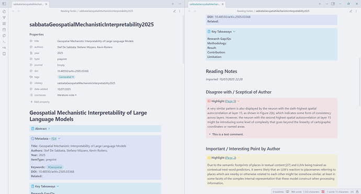The height and width of the screenshot is (194, 361).
Task: Click Add property button
Action: tap(40, 102)
